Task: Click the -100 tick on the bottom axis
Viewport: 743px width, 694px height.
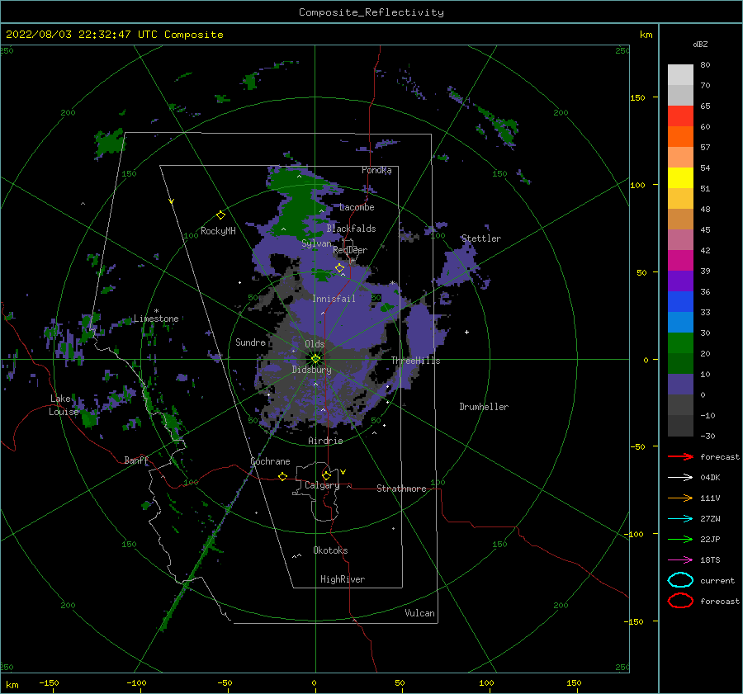Action: [x=136, y=682]
